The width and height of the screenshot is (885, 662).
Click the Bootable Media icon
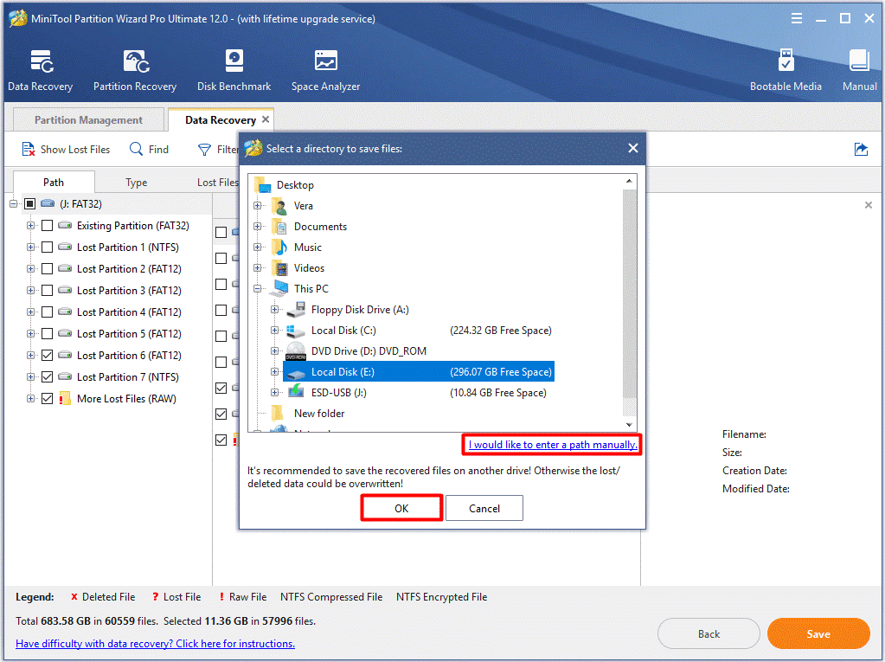786,61
